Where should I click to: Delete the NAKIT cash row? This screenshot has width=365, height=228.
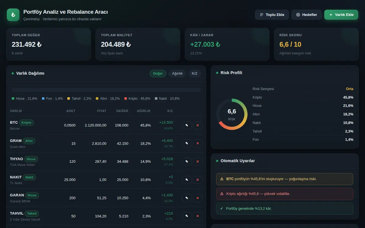[197, 180]
